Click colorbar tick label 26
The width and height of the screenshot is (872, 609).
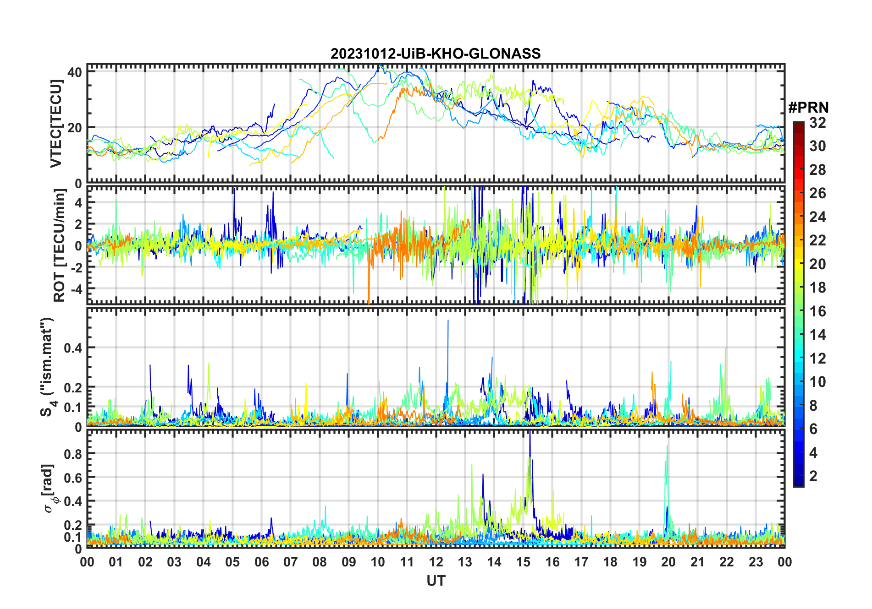(817, 193)
